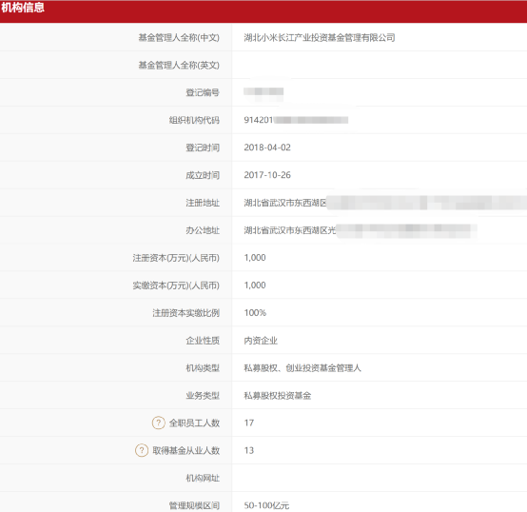Select the label 基金管理人全称(中文)
The width and height of the screenshot is (527, 512).
(x=179, y=38)
